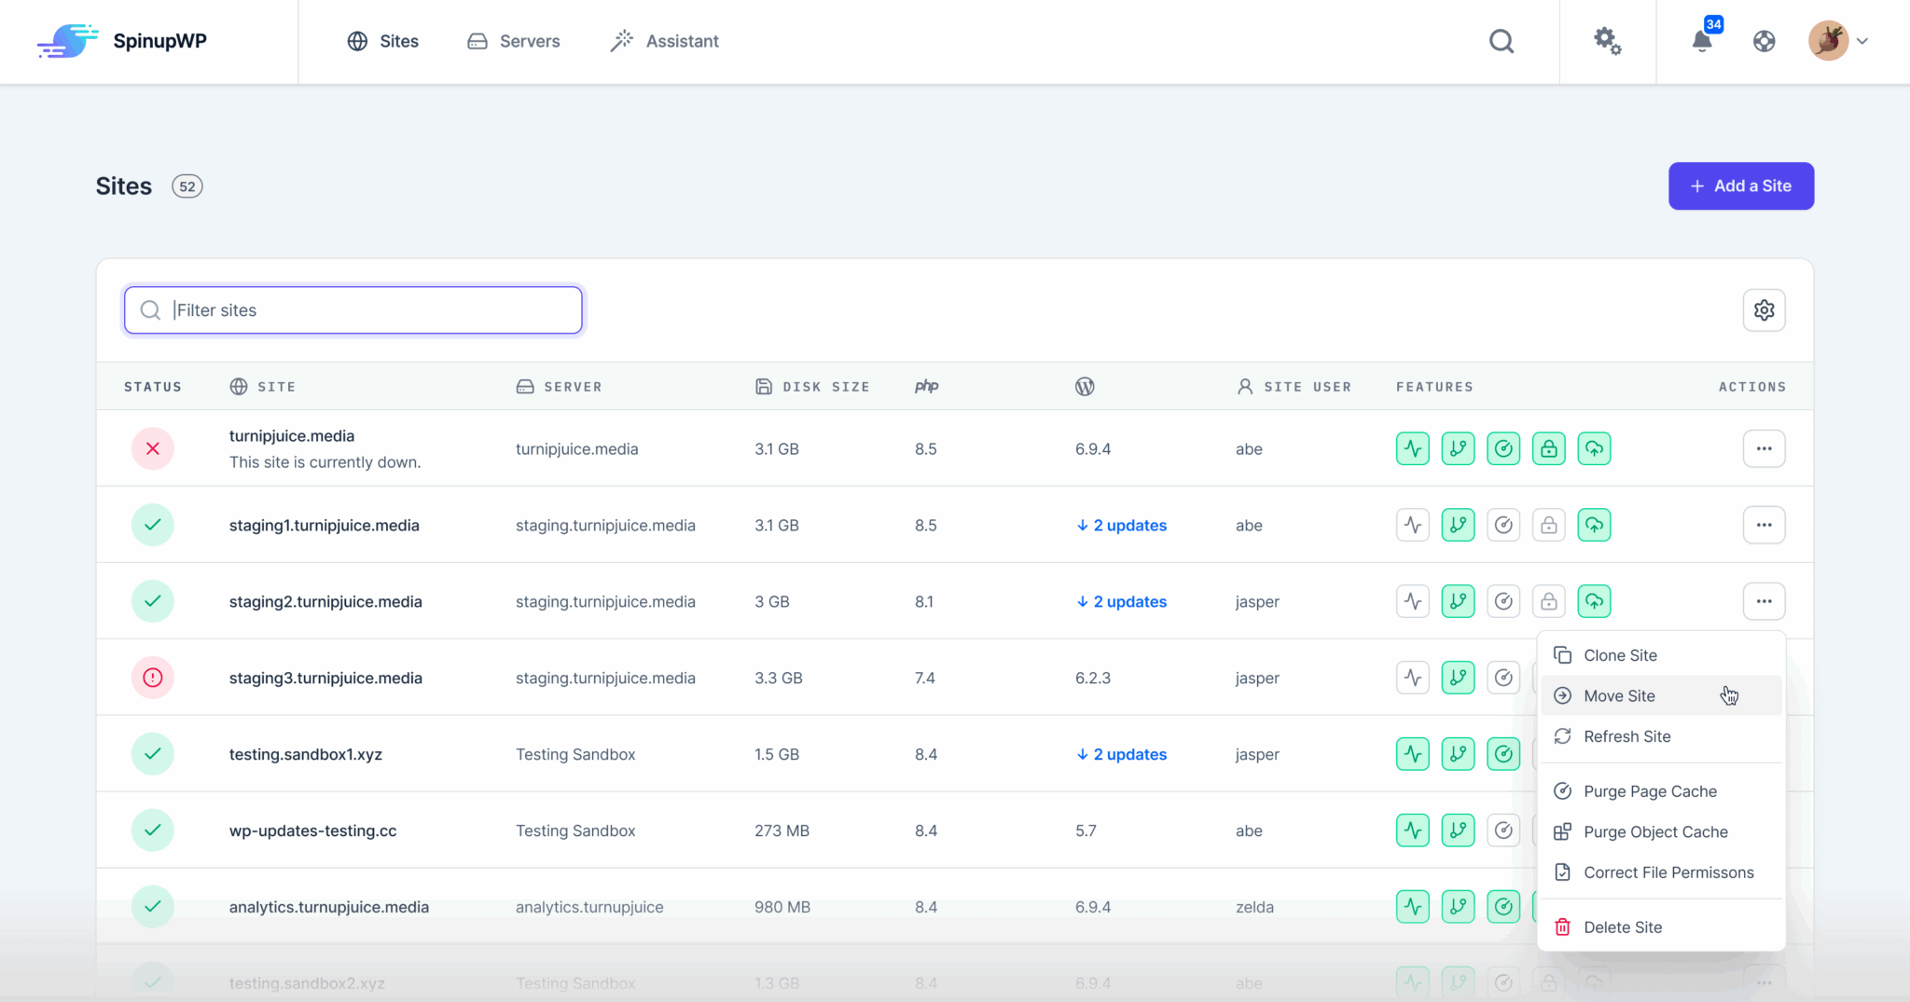Viewport: 1910px width, 1002px height.
Task: Go to the Sites navigation tab
Action: point(382,41)
